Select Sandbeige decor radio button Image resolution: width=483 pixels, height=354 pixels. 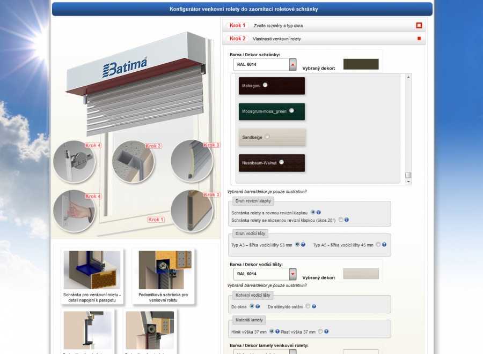click(267, 137)
